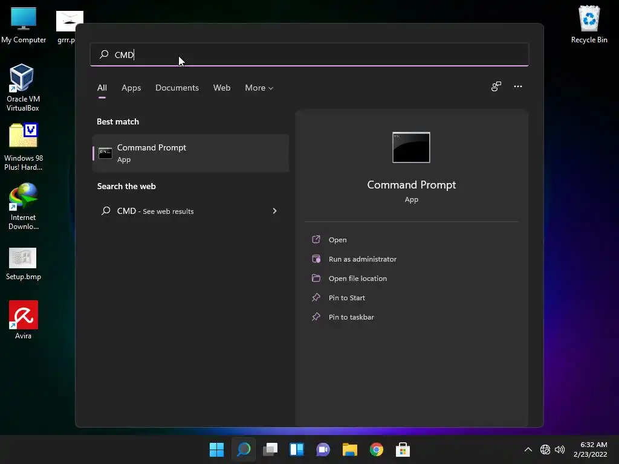Launch Google Chrome from the taskbar
619x464 pixels.
click(x=377, y=449)
